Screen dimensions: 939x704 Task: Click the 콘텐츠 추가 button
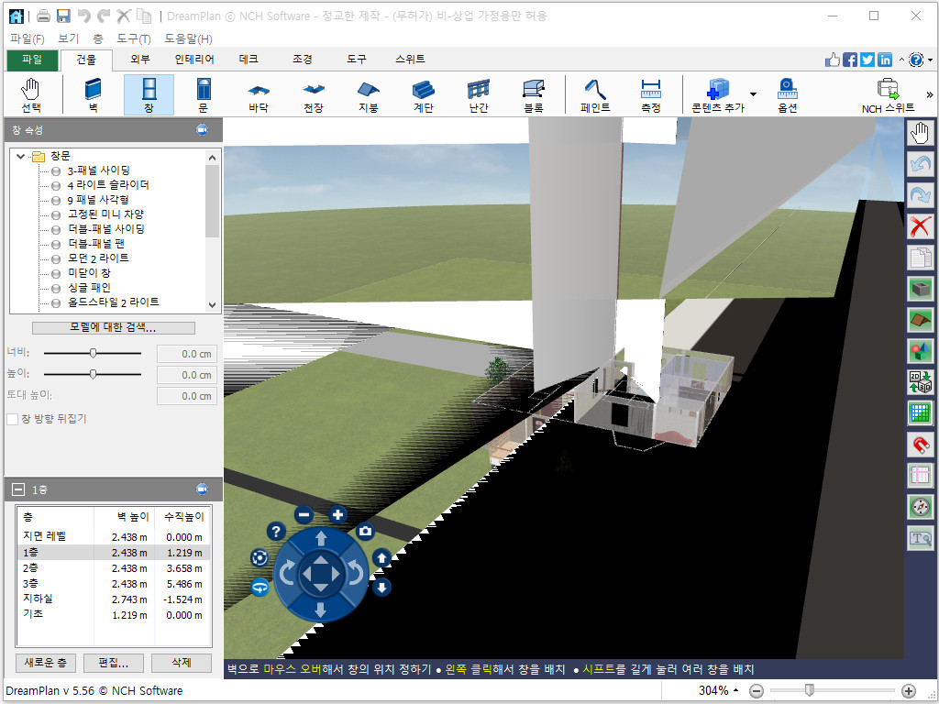[x=718, y=95]
